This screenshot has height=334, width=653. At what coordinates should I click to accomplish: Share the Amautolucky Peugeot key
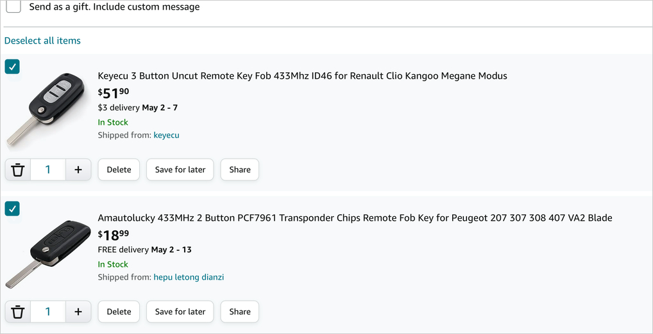coord(240,312)
